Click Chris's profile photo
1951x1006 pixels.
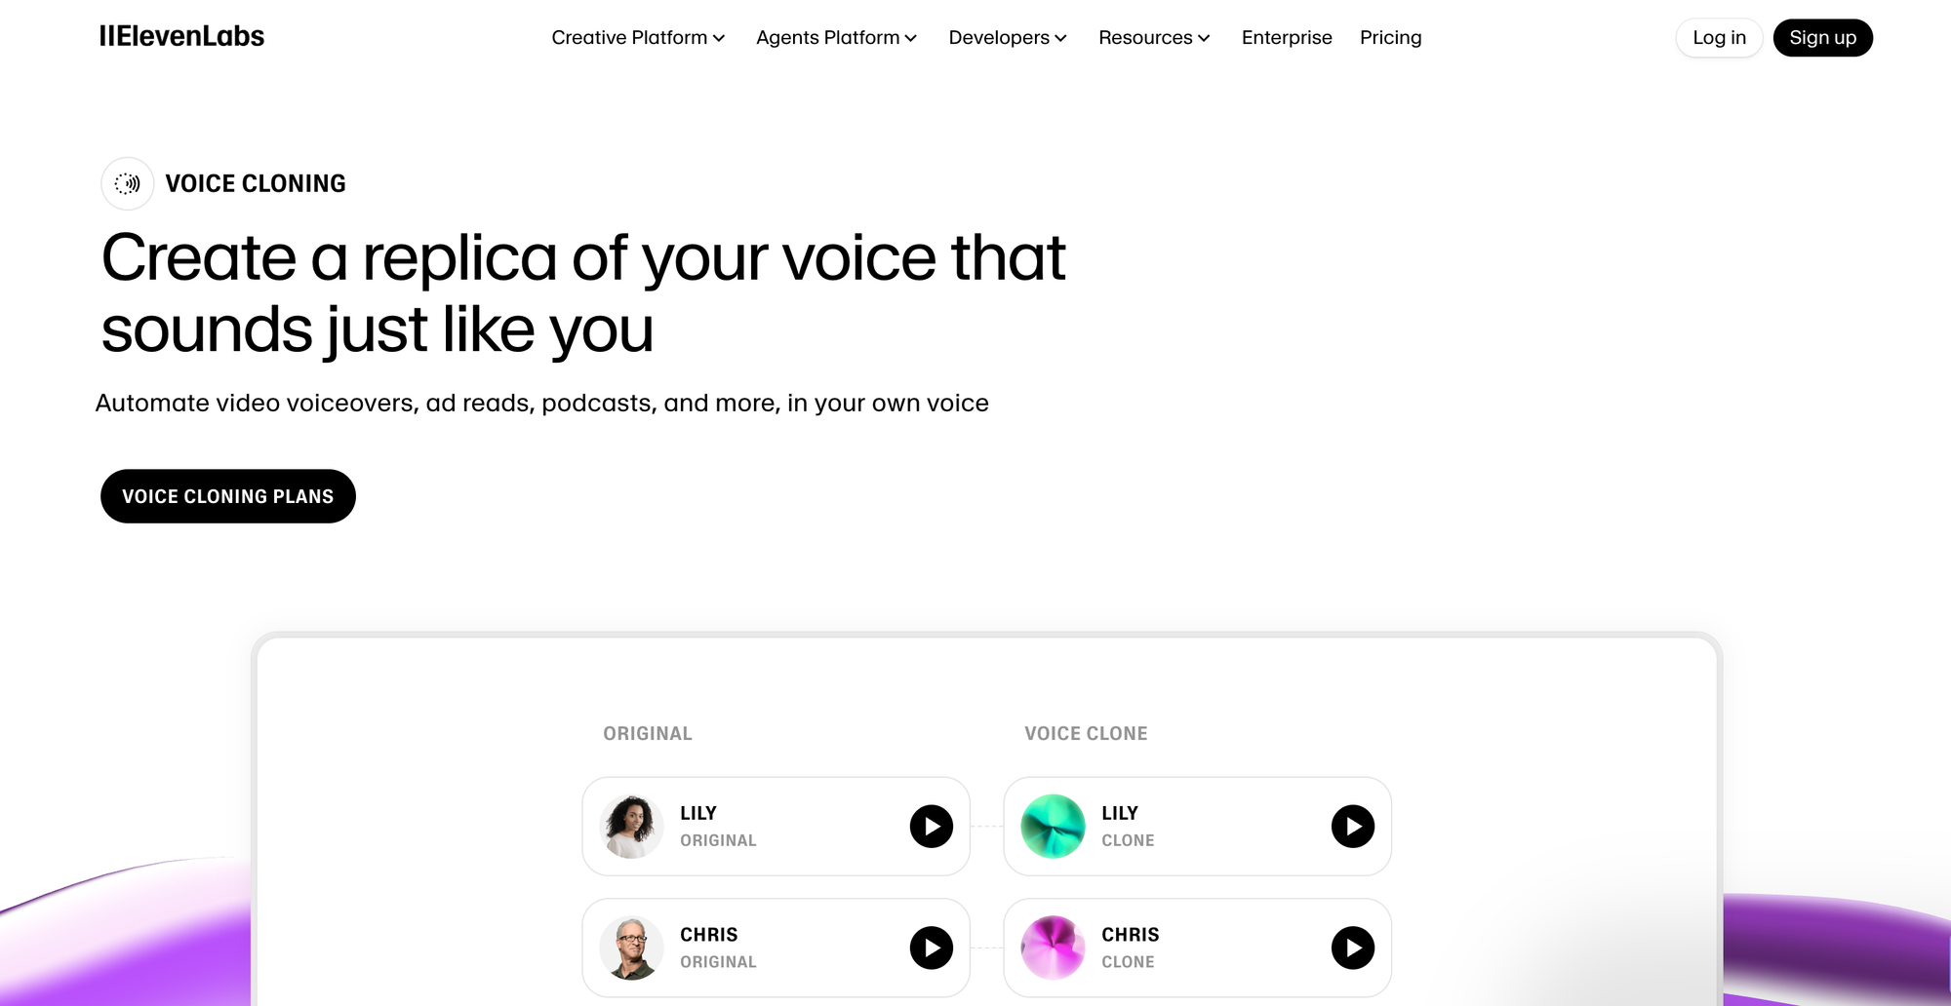point(631,948)
